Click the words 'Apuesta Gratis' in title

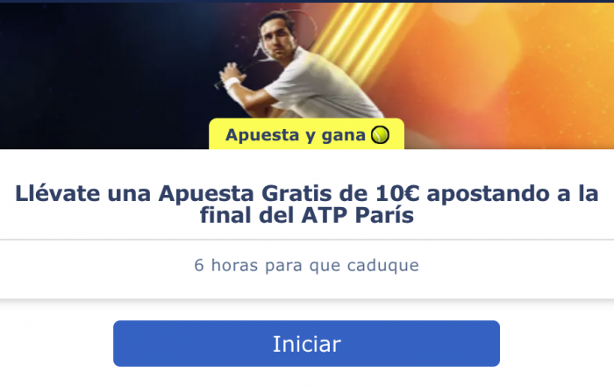[245, 193]
